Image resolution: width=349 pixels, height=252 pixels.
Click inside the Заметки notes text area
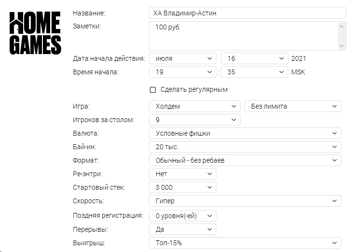coord(243,36)
